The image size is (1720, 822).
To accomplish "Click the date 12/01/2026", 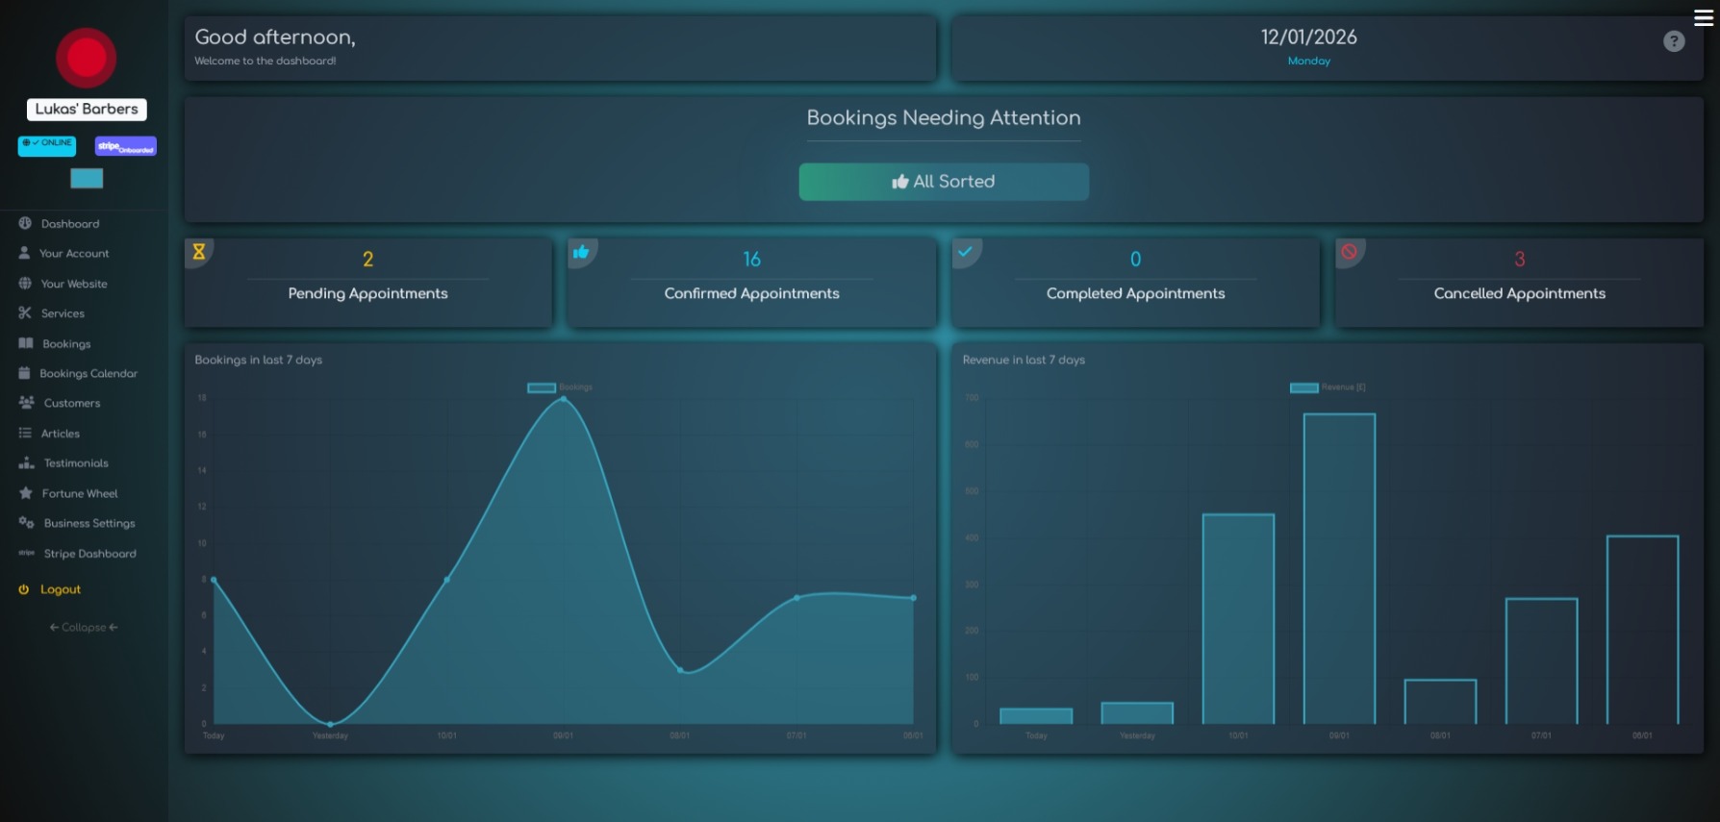I will pos(1309,37).
